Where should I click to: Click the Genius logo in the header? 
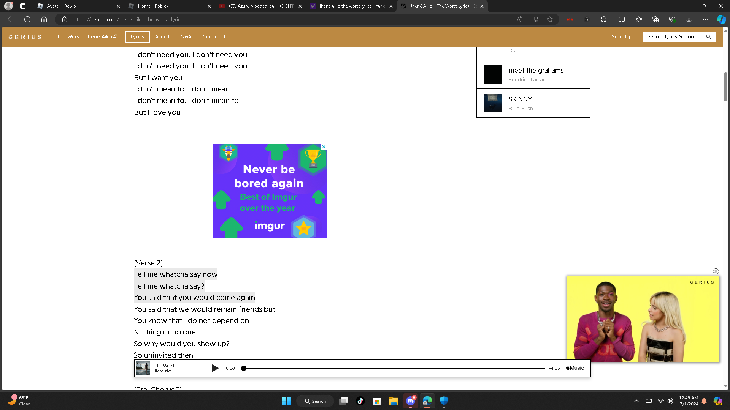[25, 37]
